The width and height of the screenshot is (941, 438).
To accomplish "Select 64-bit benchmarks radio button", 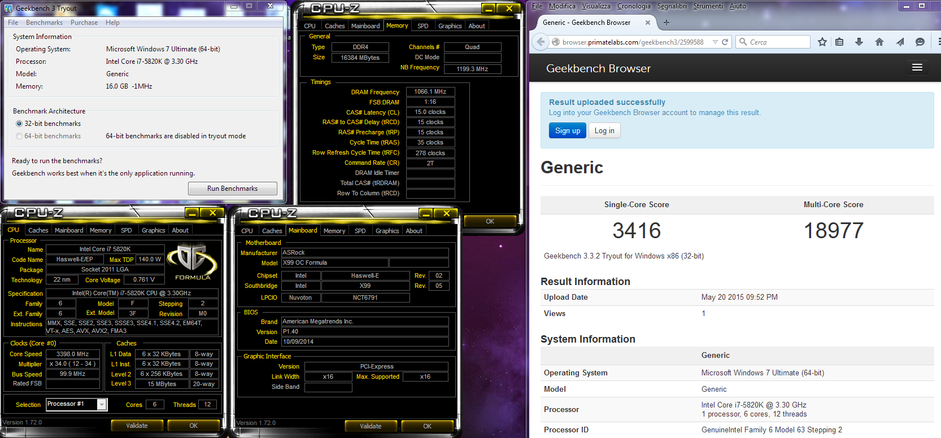I will click(x=19, y=136).
